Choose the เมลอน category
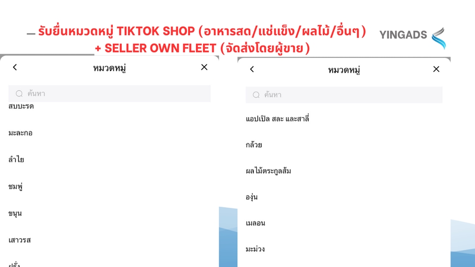This screenshot has height=267, width=475. (255, 223)
